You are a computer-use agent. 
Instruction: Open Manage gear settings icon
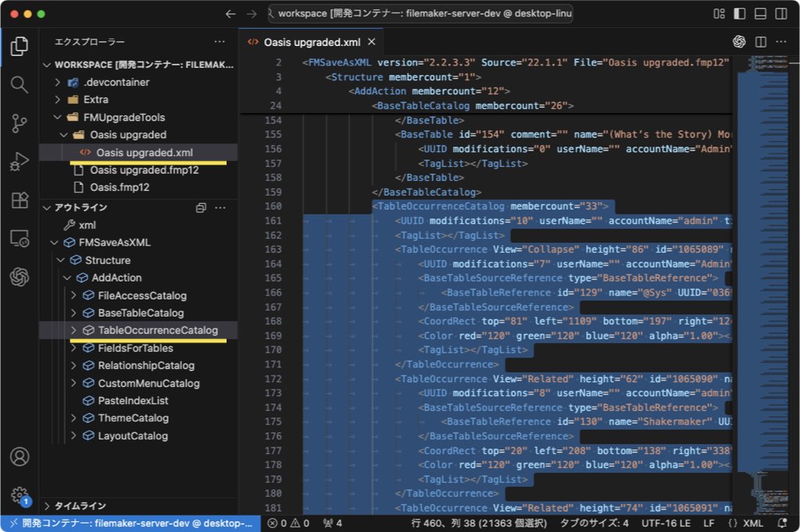20,495
